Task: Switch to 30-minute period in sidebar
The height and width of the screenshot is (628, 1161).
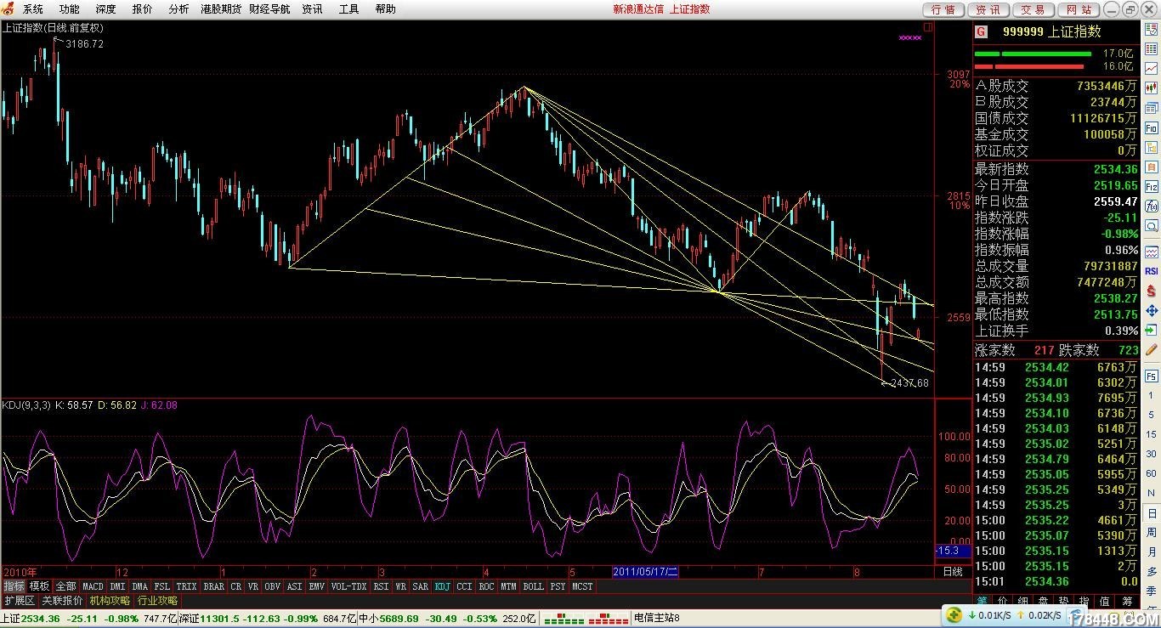Action: 1151,452
